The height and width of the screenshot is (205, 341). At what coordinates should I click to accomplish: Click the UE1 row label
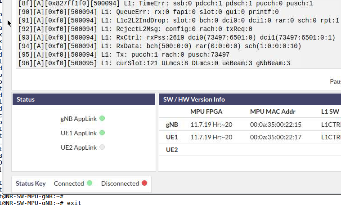click(x=172, y=137)
